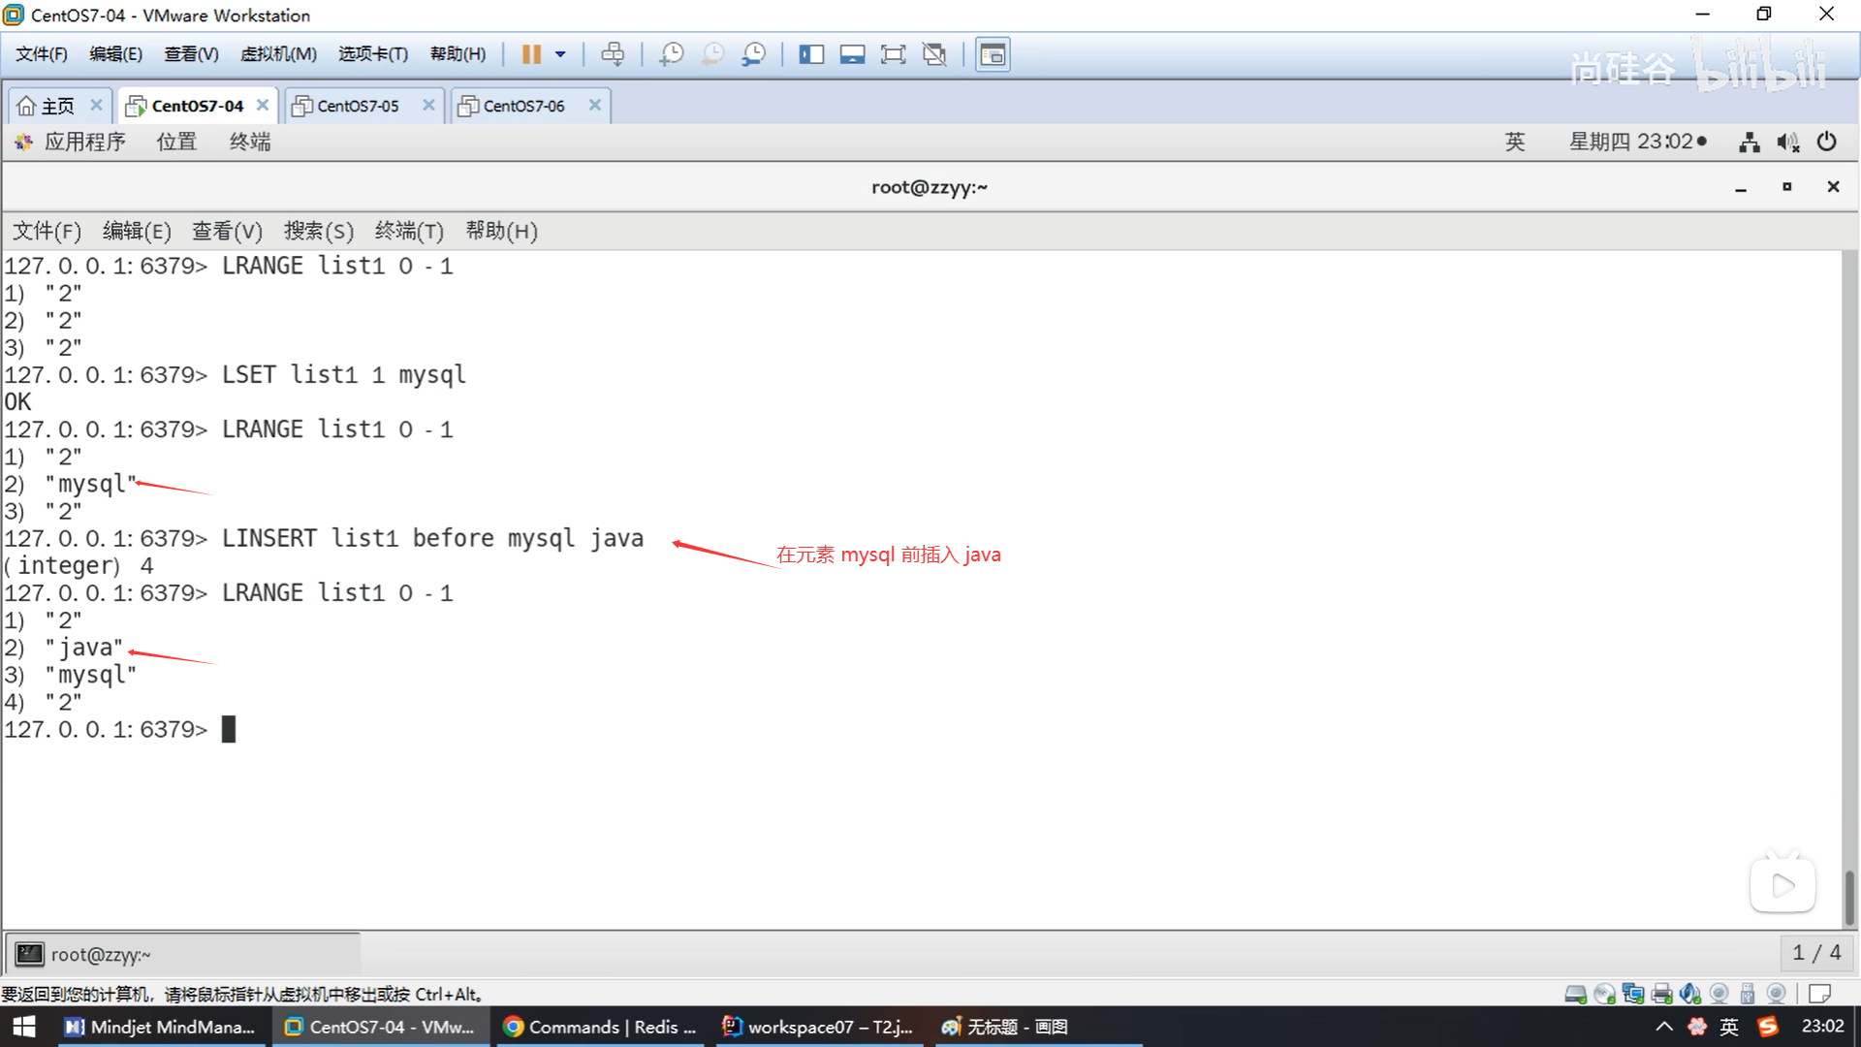Take a snapshot of the VM
1861x1047 pixels.
[671, 54]
